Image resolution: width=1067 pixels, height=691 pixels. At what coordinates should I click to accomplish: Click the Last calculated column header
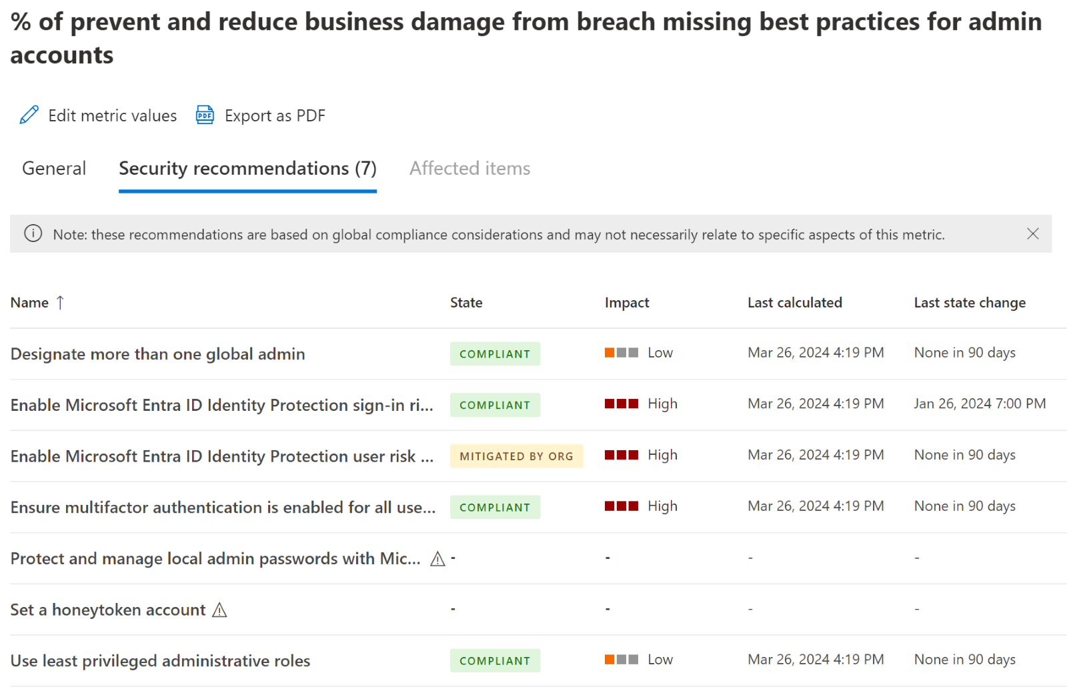click(794, 302)
